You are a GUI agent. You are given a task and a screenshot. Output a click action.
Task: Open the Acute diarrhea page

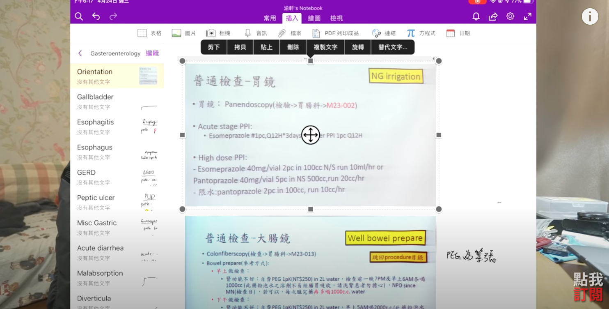point(117,252)
